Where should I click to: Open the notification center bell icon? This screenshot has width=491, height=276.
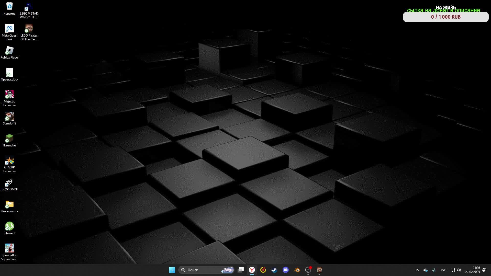484,270
